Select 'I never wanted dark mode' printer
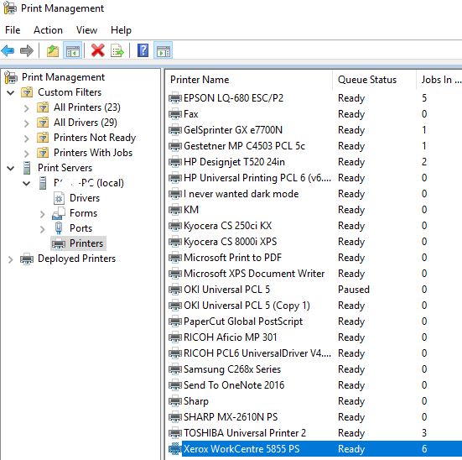 (x=241, y=194)
